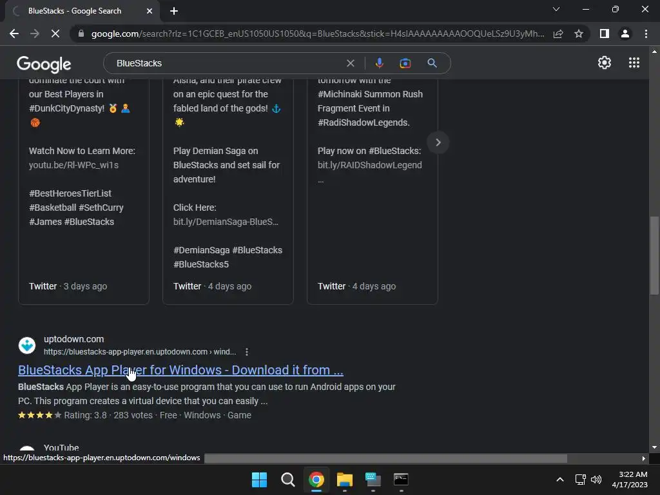The image size is (660, 495).
Task: Go to the Google home logo
Action: 44,64
